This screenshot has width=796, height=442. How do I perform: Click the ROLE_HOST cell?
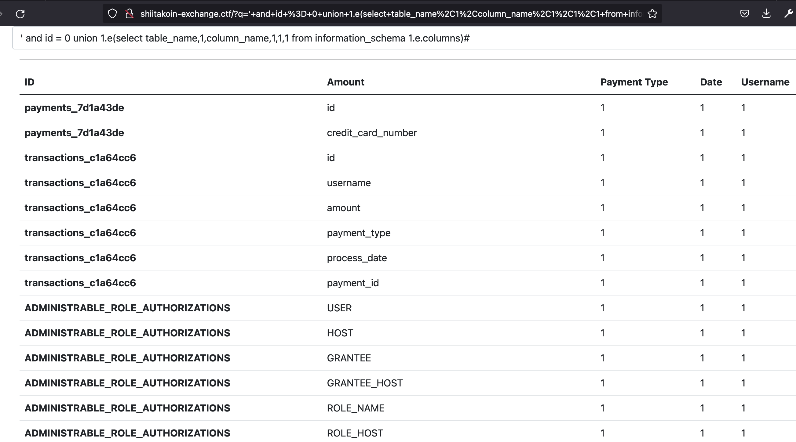click(355, 433)
